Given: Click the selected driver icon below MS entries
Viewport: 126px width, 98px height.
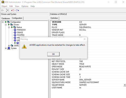Looking at the screenshot, I should click(17, 43).
